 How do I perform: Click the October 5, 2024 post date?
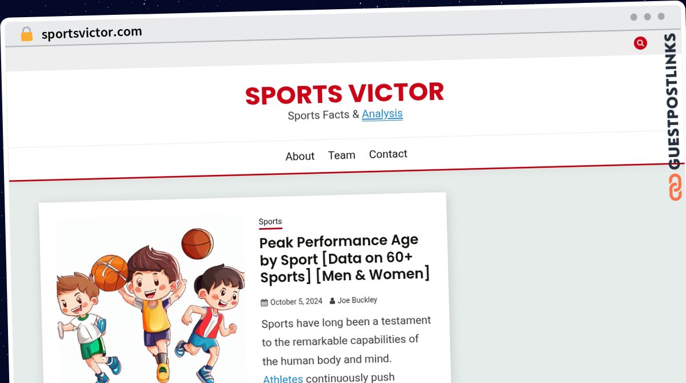tap(296, 302)
